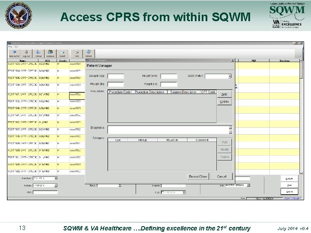Image resolution: width=311 pixels, height=233 pixels.
Task: Click the User field in status bar
Action: (x=265, y=198)
